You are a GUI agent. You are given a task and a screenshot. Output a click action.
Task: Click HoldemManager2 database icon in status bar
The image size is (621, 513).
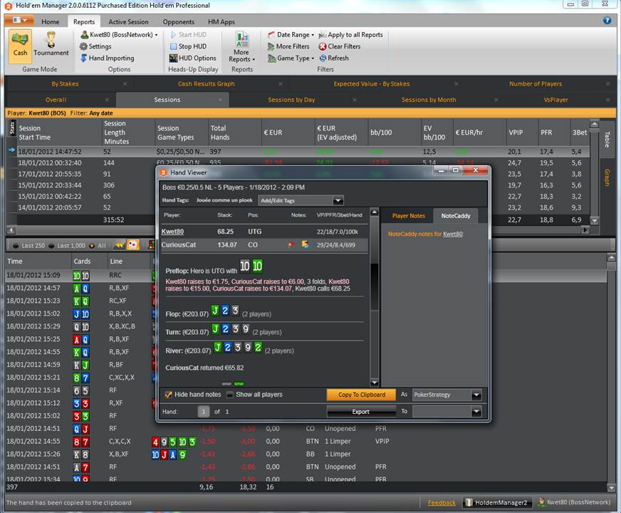469,502
